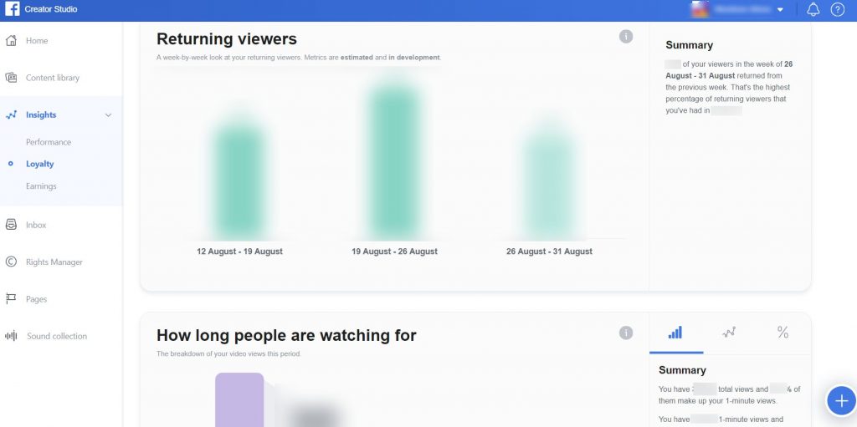
Task: Click the purple bar in watch chart
Action: coord(239,399)
